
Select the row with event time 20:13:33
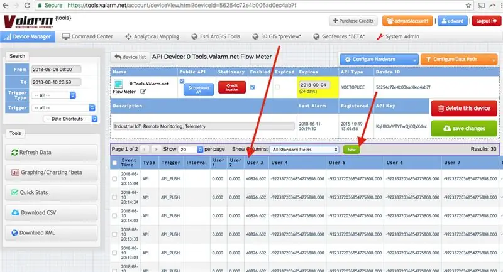pyautogui.click(x=114, y=234)
